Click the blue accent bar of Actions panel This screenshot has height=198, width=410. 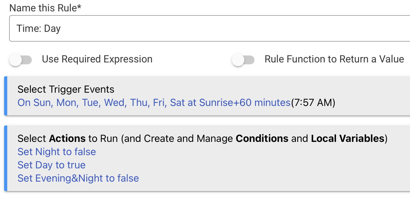5,158
